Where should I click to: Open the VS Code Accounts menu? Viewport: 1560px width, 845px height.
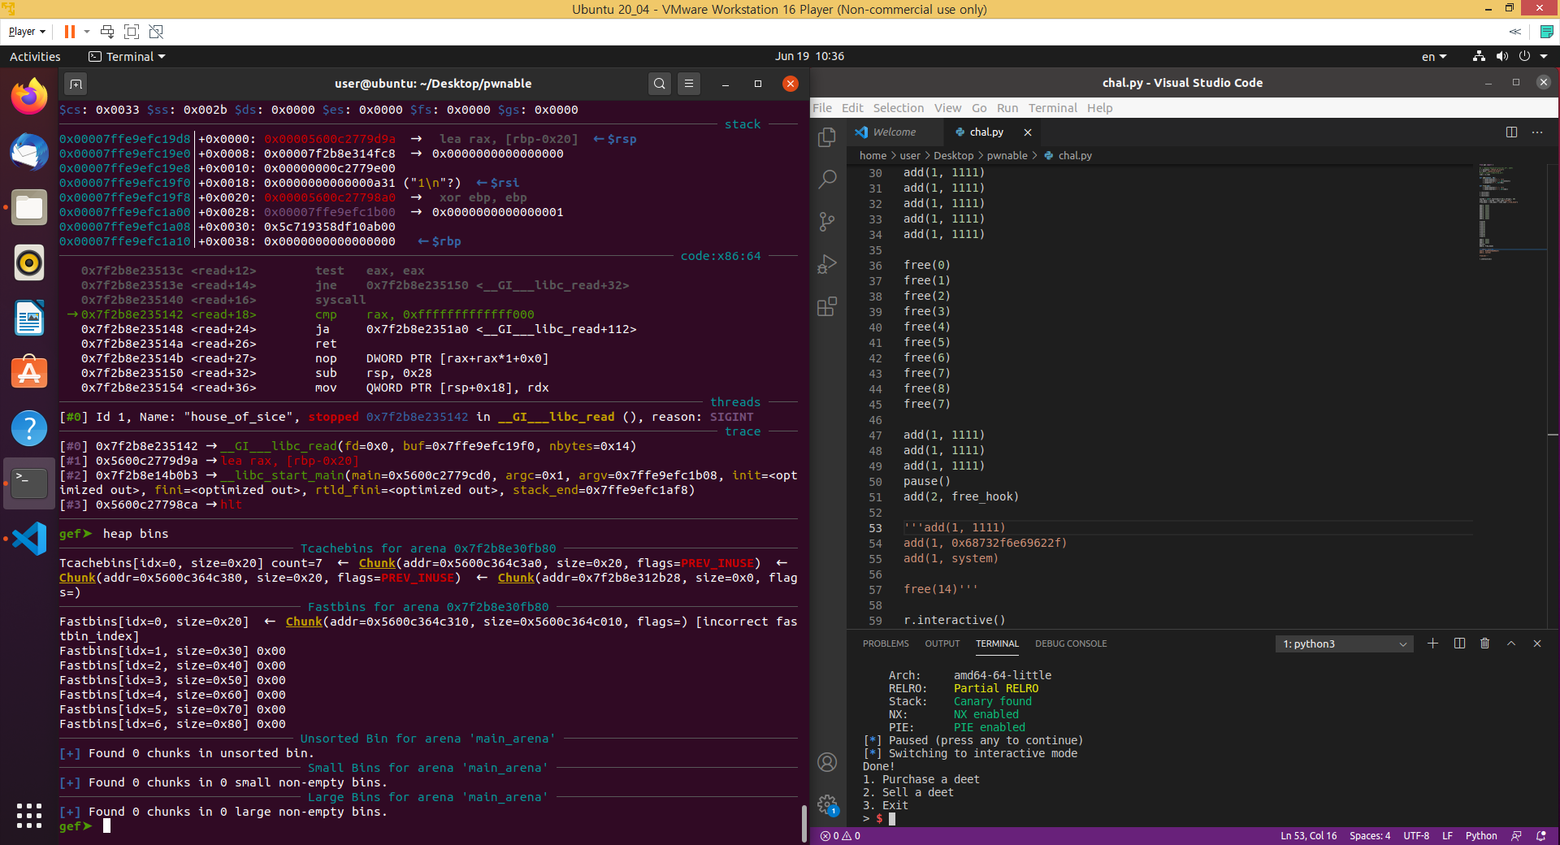(x=827, y=762)
